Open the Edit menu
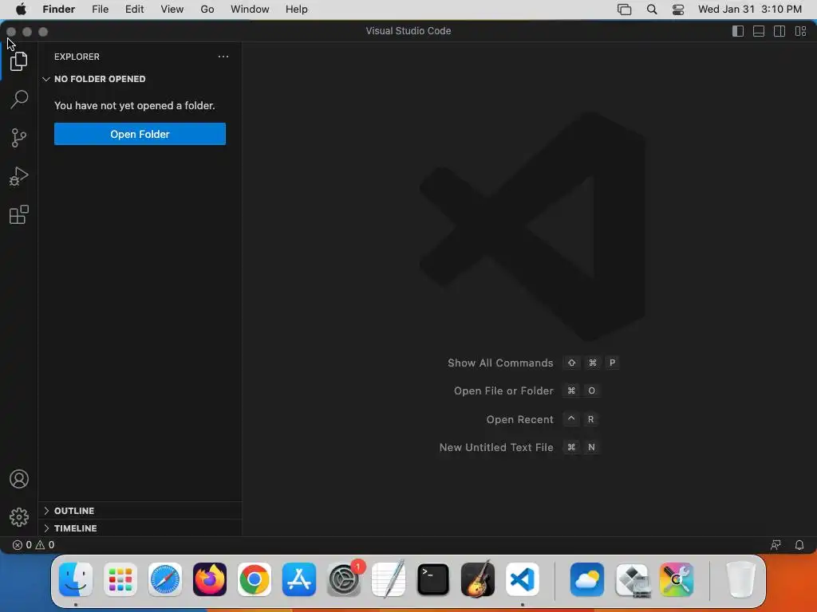The image size is (817, 612). coord(134,10)
